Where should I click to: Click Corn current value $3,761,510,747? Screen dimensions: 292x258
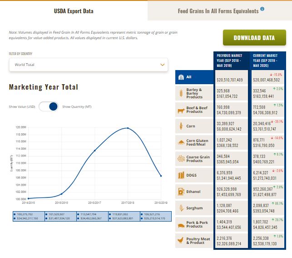click(x=264, y=129)
